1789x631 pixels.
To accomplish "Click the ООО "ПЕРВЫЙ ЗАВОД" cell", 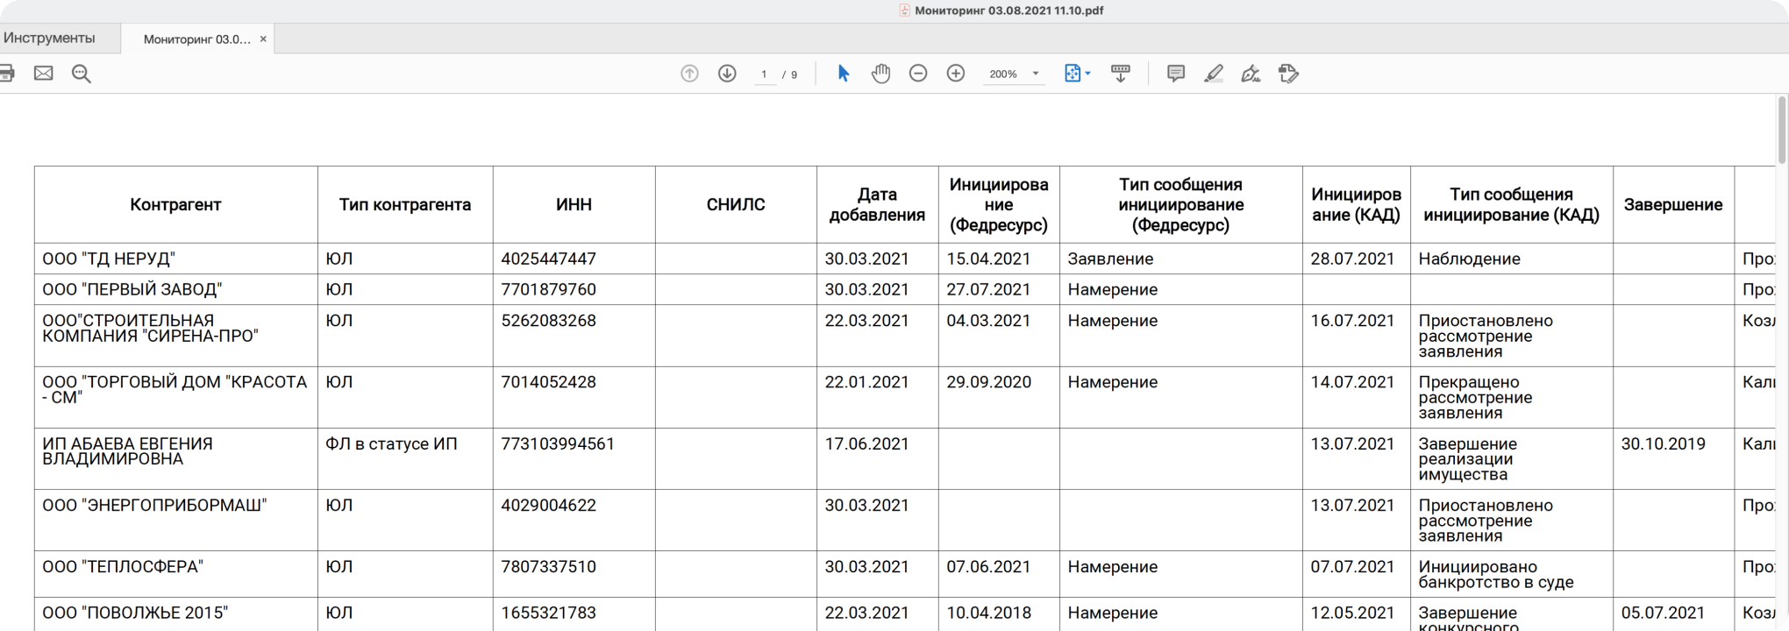I will (175, 289).
